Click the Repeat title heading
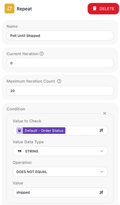Viewport: 120px width, 205px height. click(x=24, y=9)
